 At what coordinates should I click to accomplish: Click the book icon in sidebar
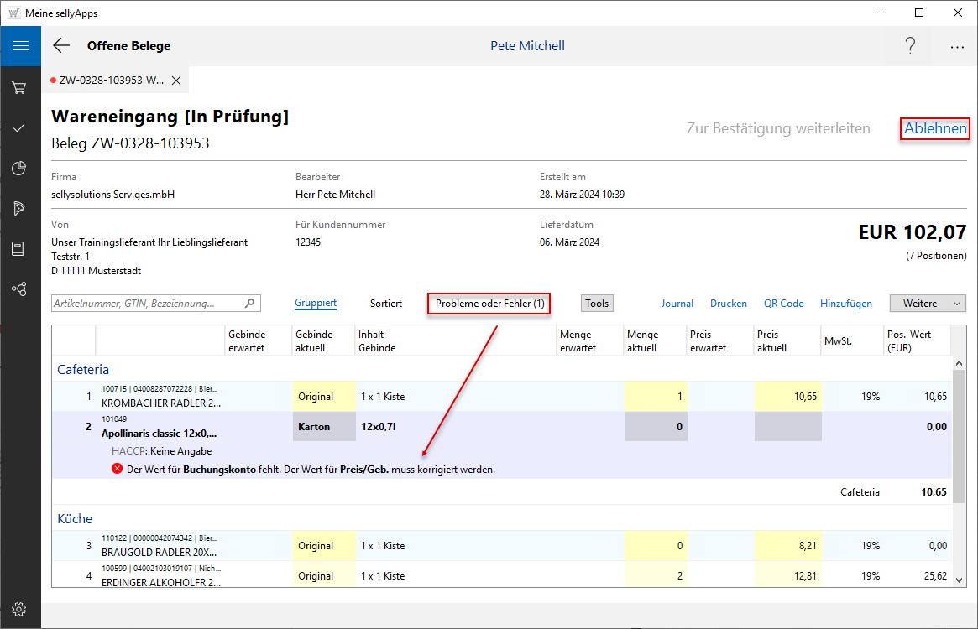[x=20, y=248]
